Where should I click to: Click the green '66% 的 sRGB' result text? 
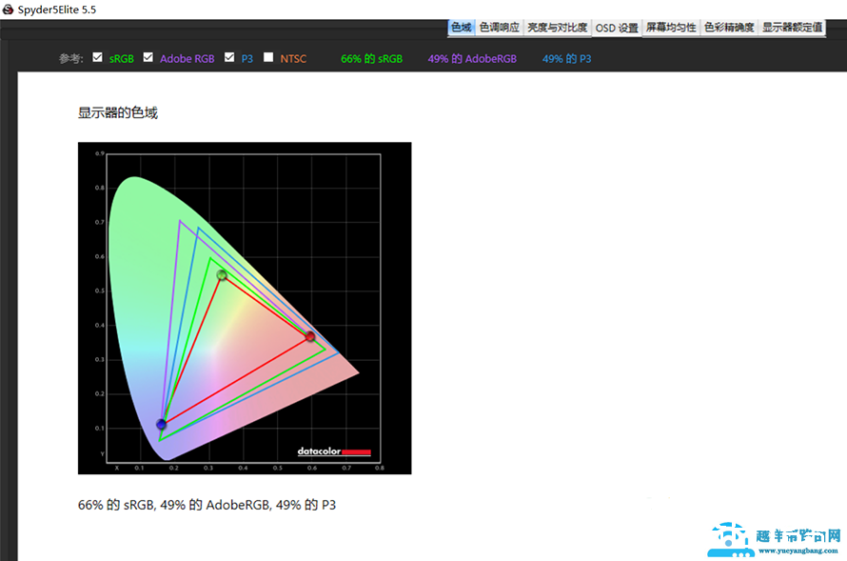[372, 59]
